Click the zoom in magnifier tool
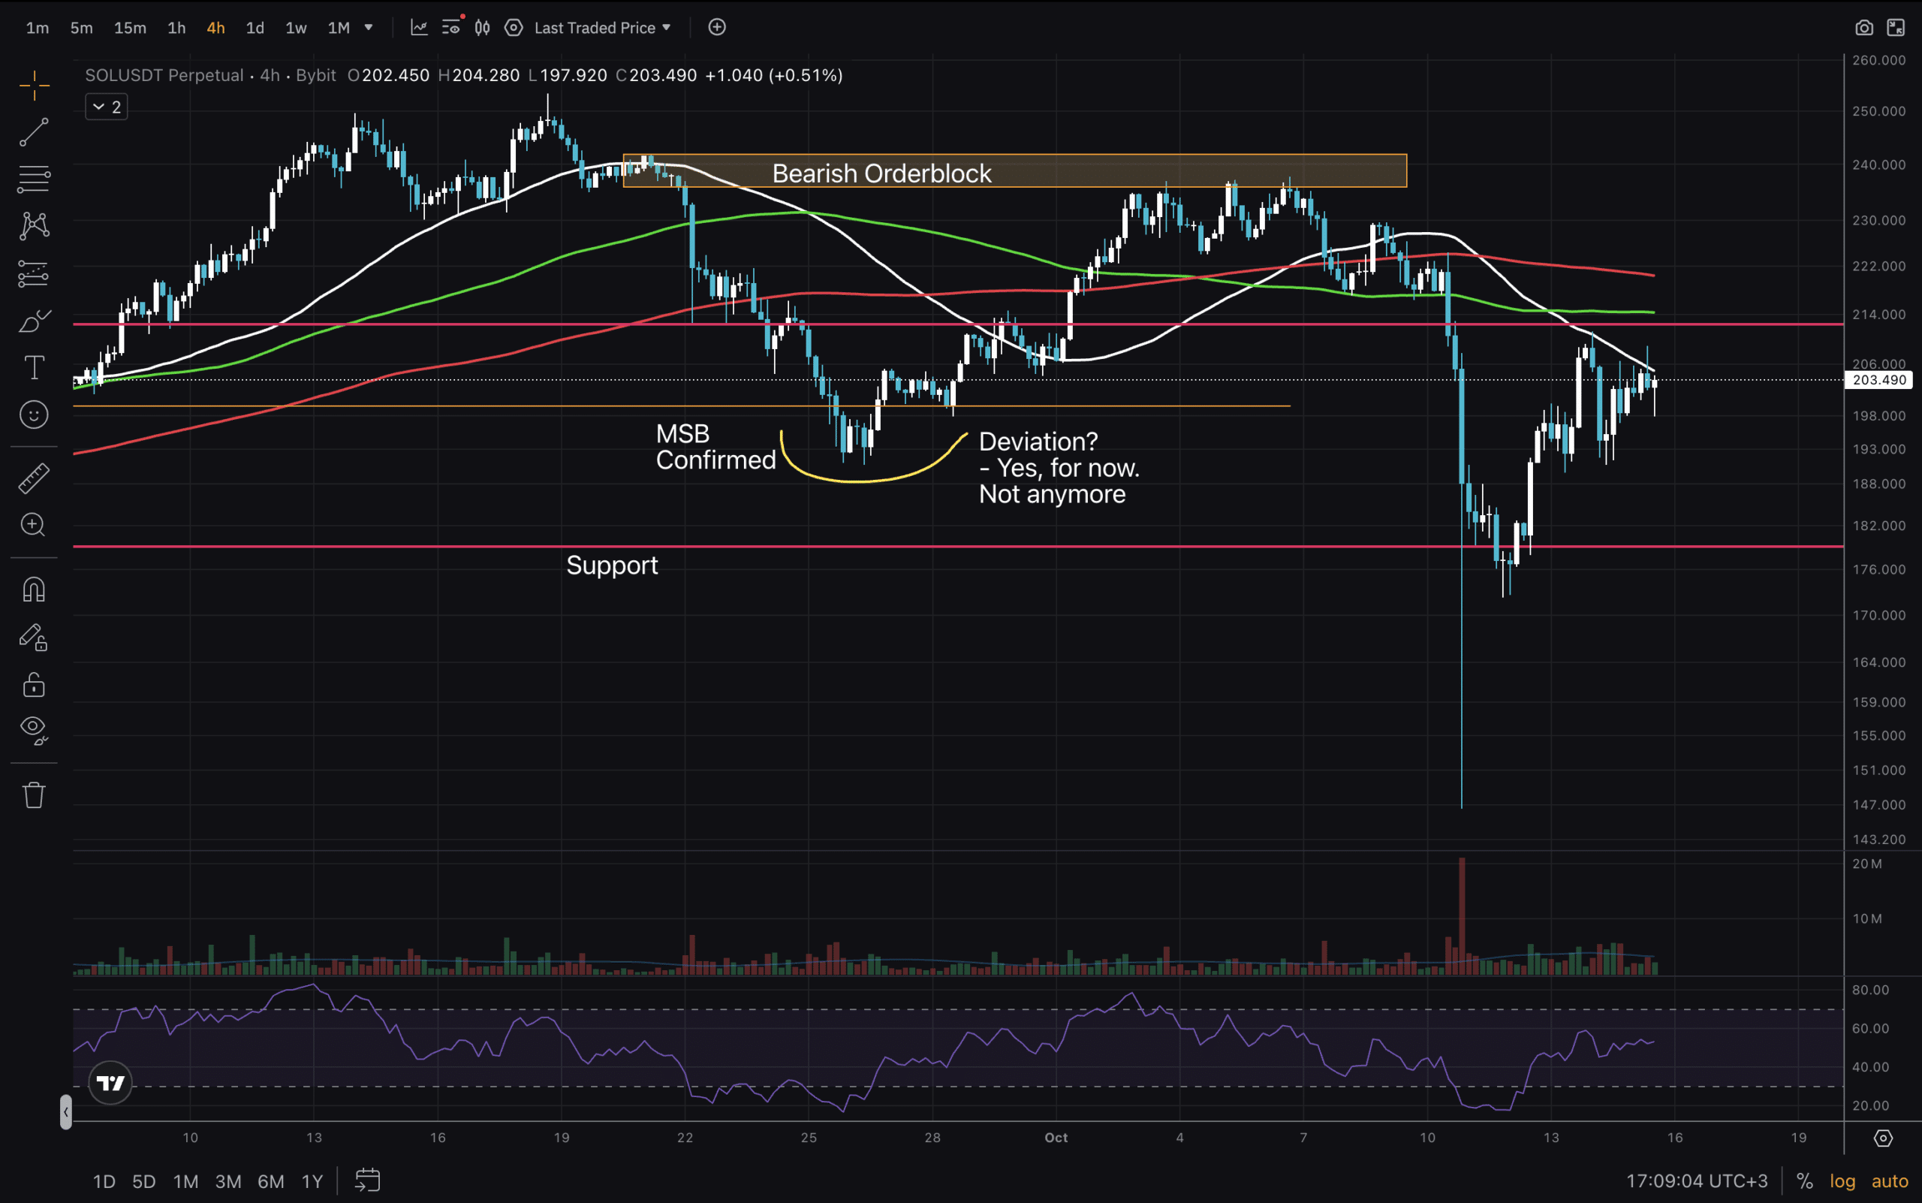This screenshot has height=1203, width=1922. pyautogui.click(x=34, y=525)
